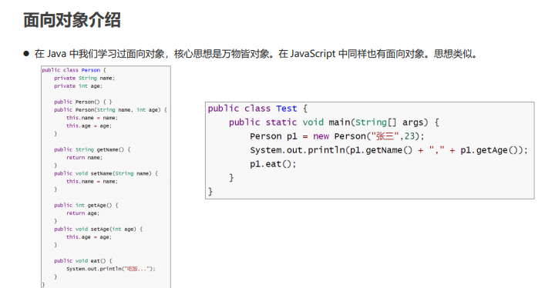
Task: Click the line 'return name;'
Action: click(x=84, y=157)
